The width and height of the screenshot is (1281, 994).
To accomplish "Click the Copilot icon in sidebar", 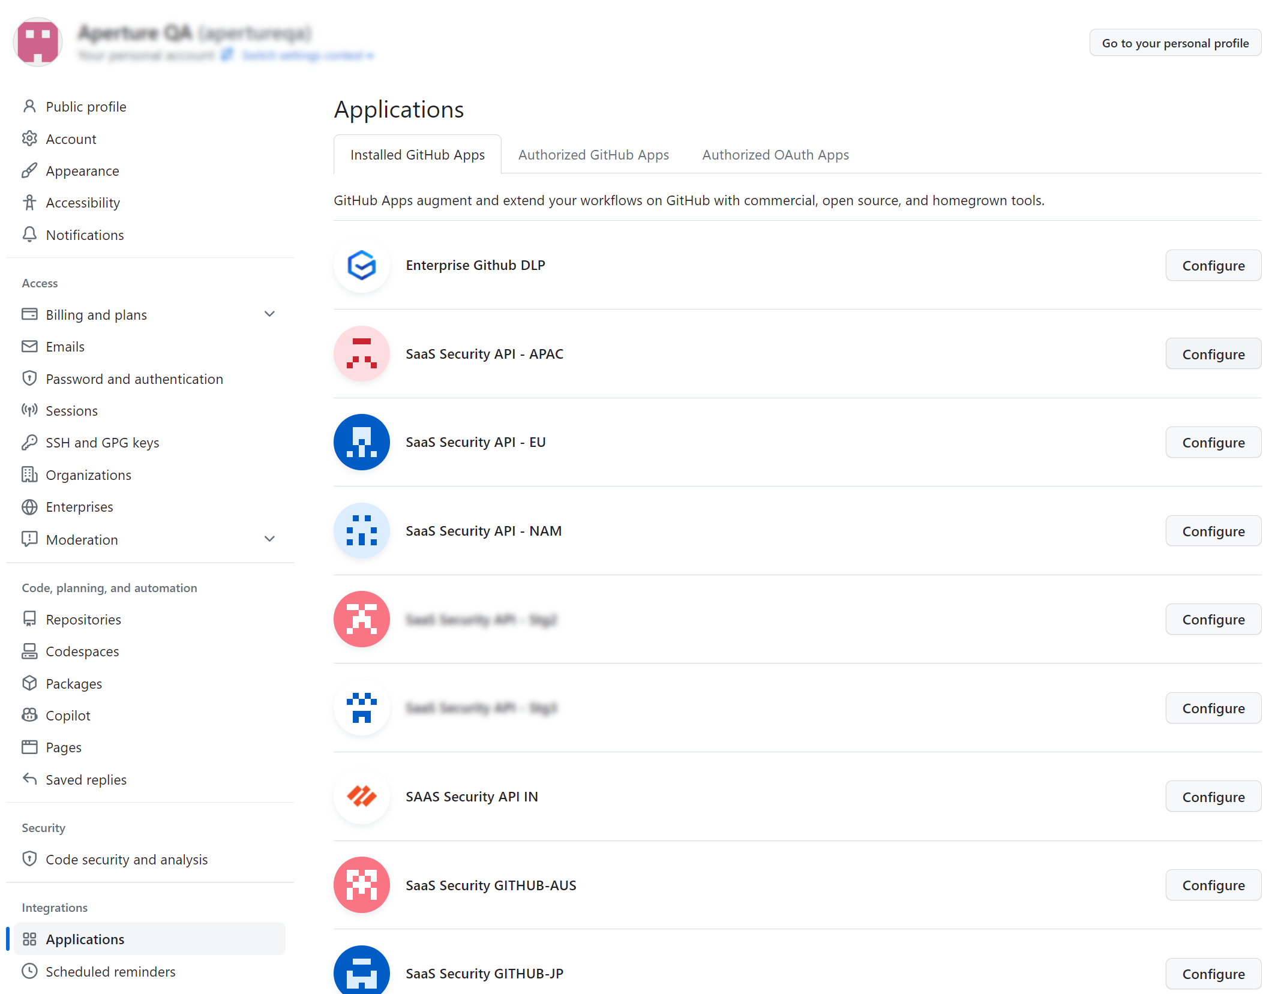I will (x=29, y=715).
